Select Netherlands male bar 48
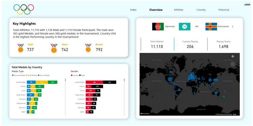Screen dimensions: 253x126 click(x=94, y=103)
